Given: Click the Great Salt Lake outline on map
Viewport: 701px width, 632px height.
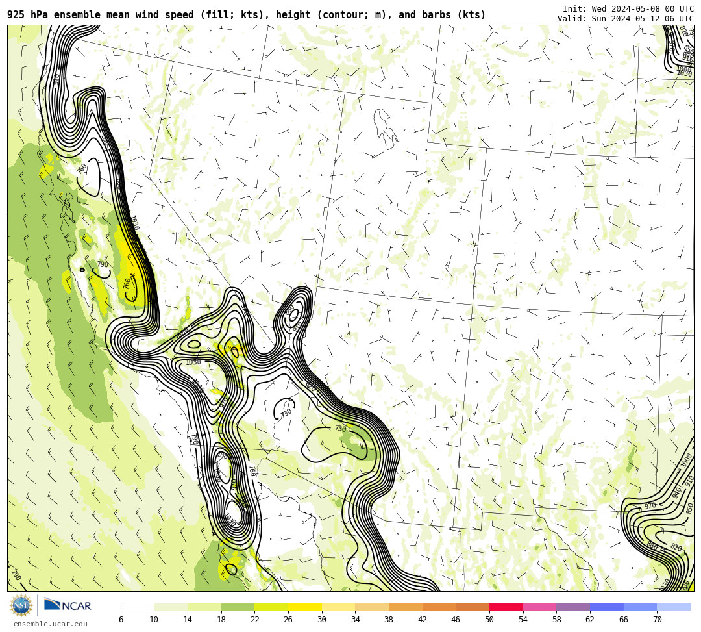Looking at the screenshot, I should pyautogui.click(x=386, y=129).
